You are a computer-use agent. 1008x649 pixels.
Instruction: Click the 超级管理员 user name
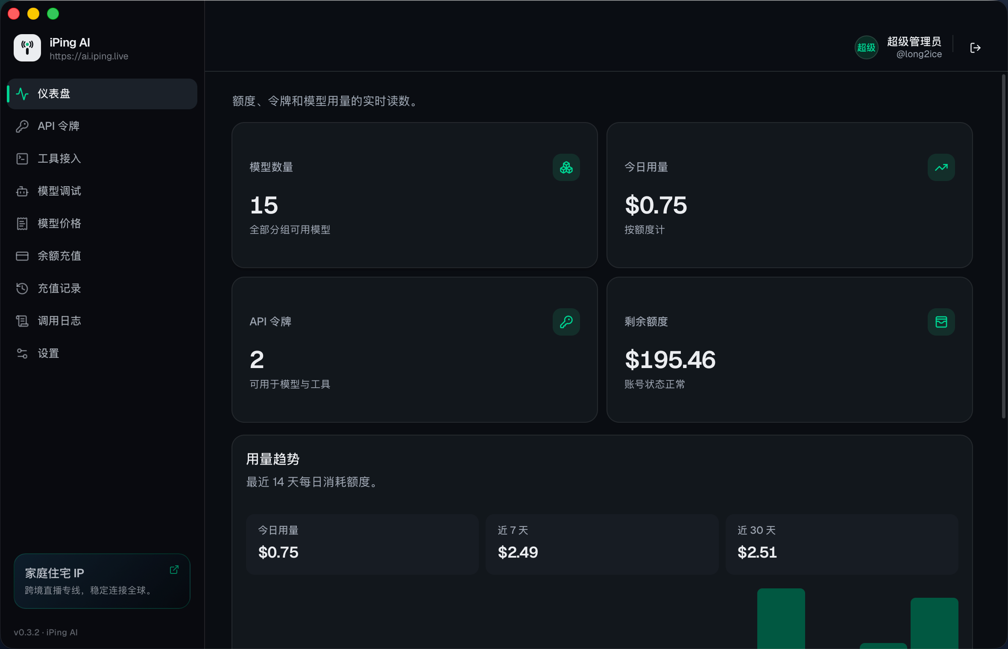[x=914, y=41]
